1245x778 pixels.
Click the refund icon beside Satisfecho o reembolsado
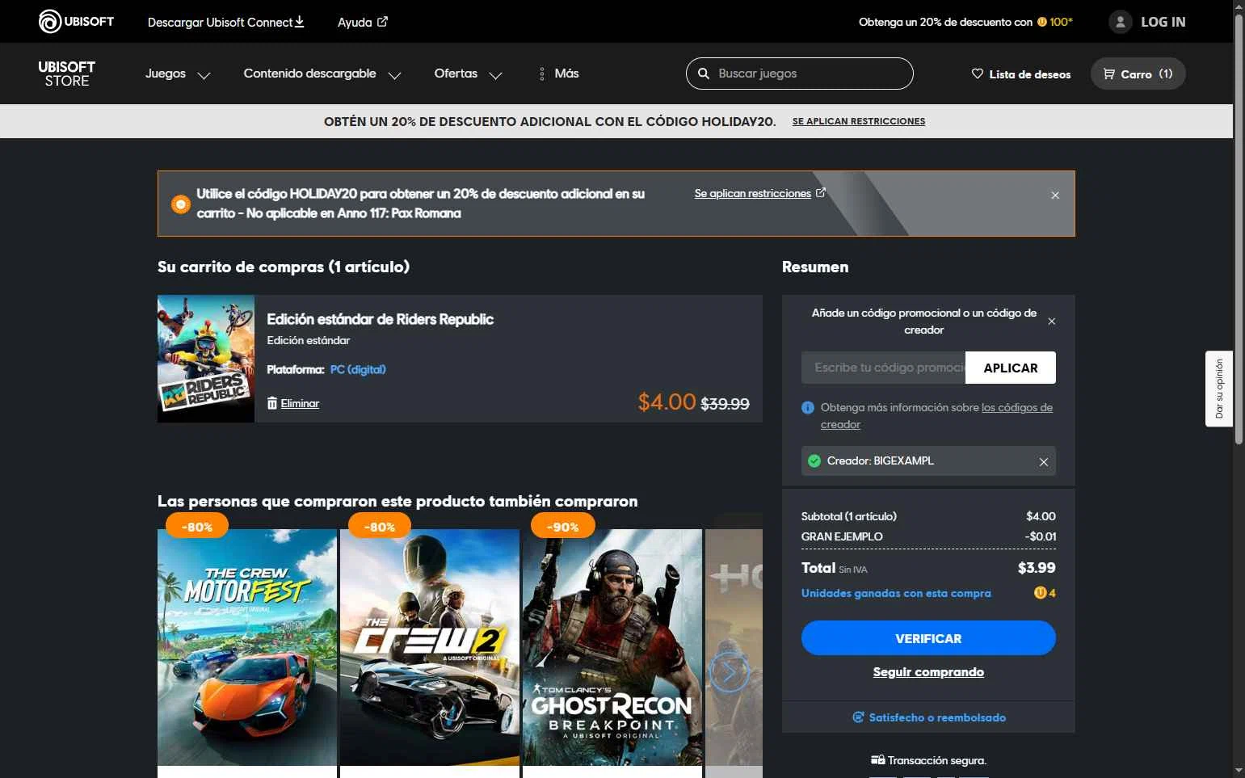pos(858,717)
